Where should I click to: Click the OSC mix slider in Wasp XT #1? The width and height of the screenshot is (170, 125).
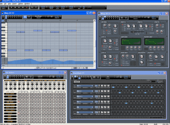click(138, 32)
